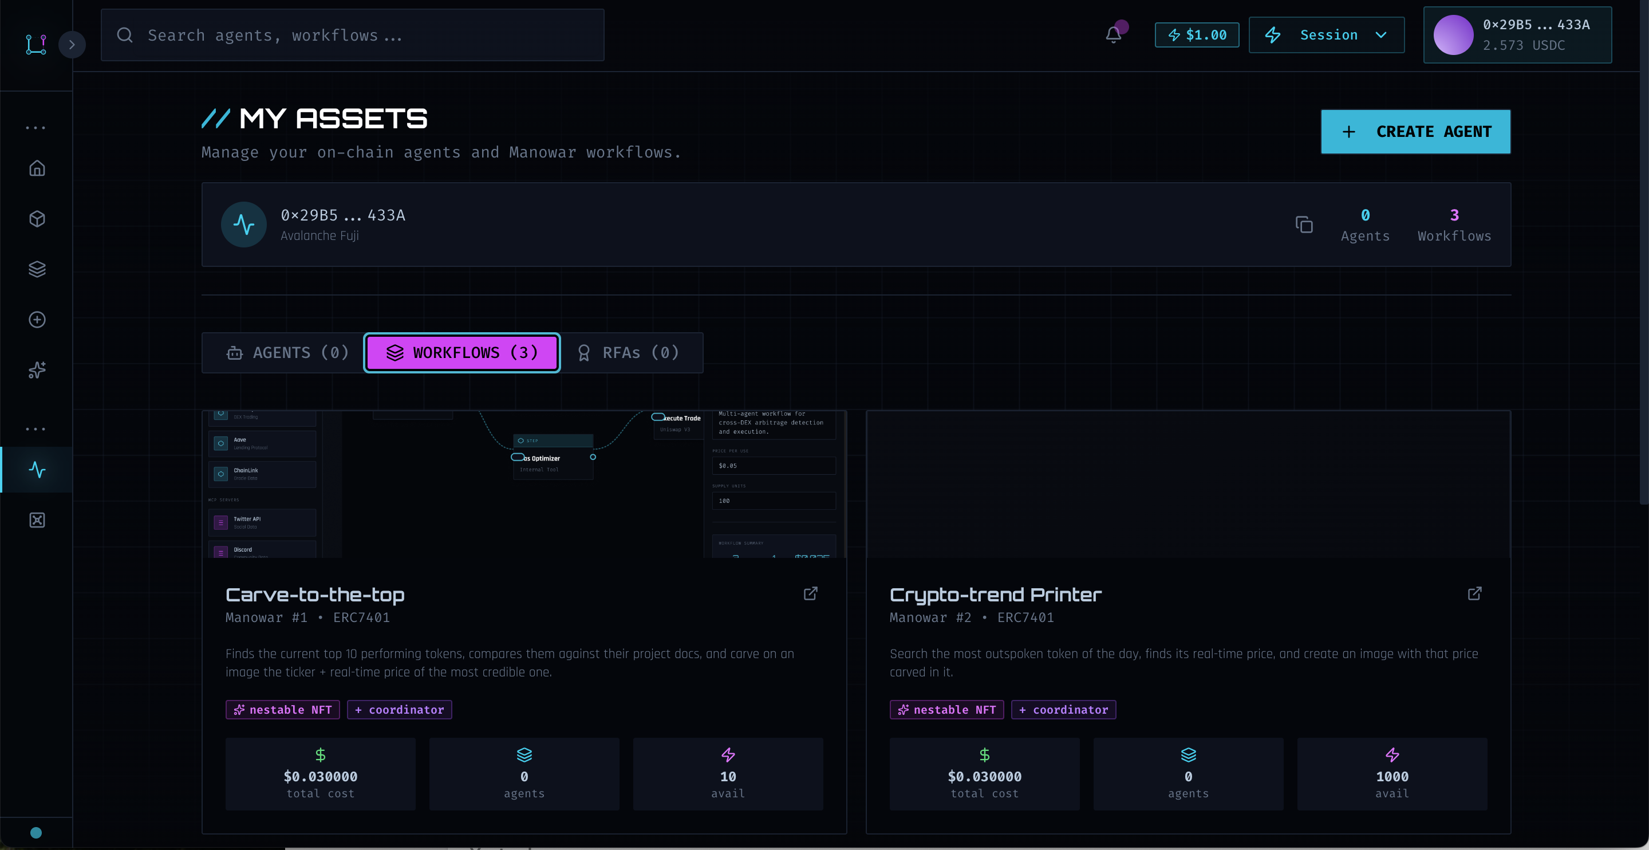The height and width of the screenshot is (850, 1649).
Task: Click the CREATE AGENT button
Action: 1415,132
